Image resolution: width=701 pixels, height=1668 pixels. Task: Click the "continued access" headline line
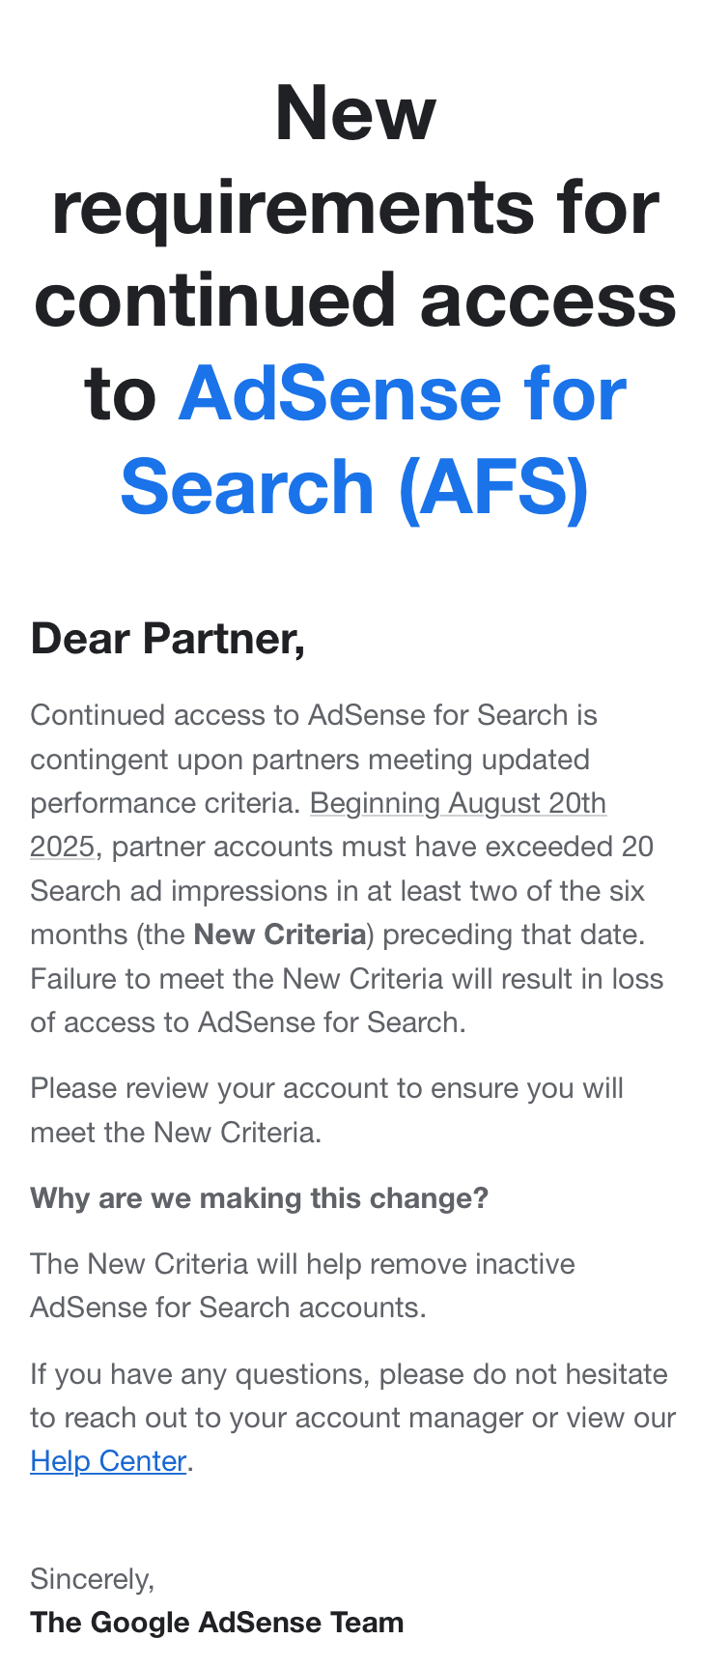coord(354,300)
